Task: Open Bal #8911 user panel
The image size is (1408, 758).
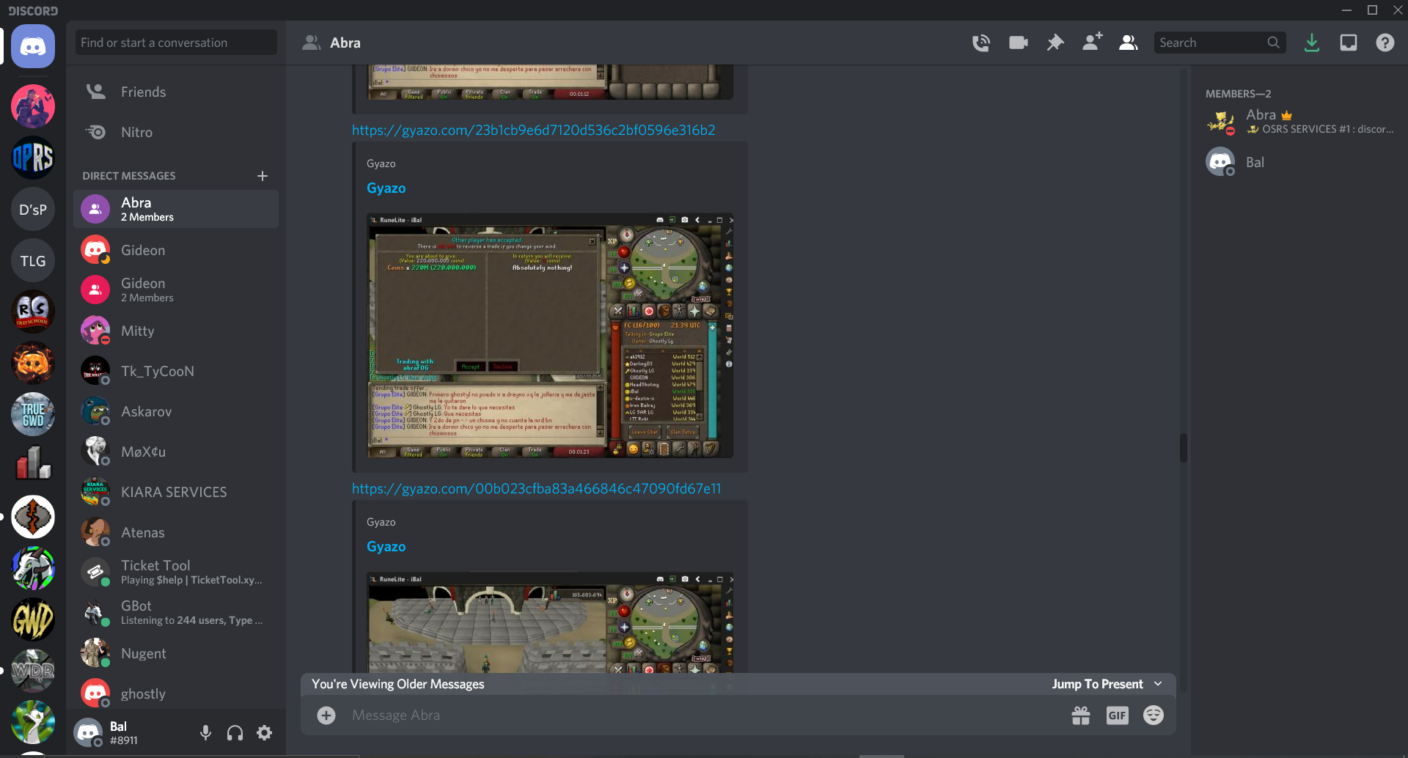Action: tap(132, 732)
